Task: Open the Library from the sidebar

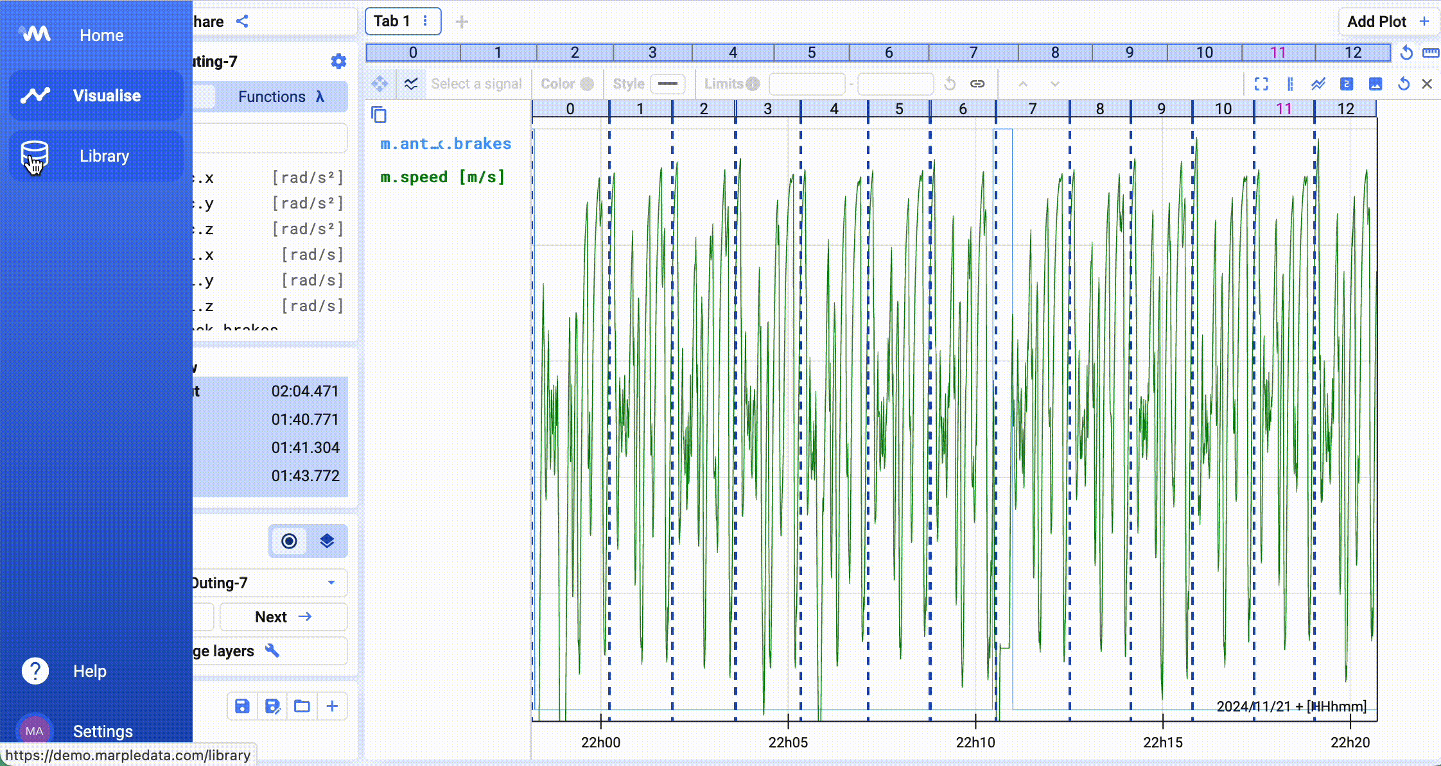Action: 96,156
